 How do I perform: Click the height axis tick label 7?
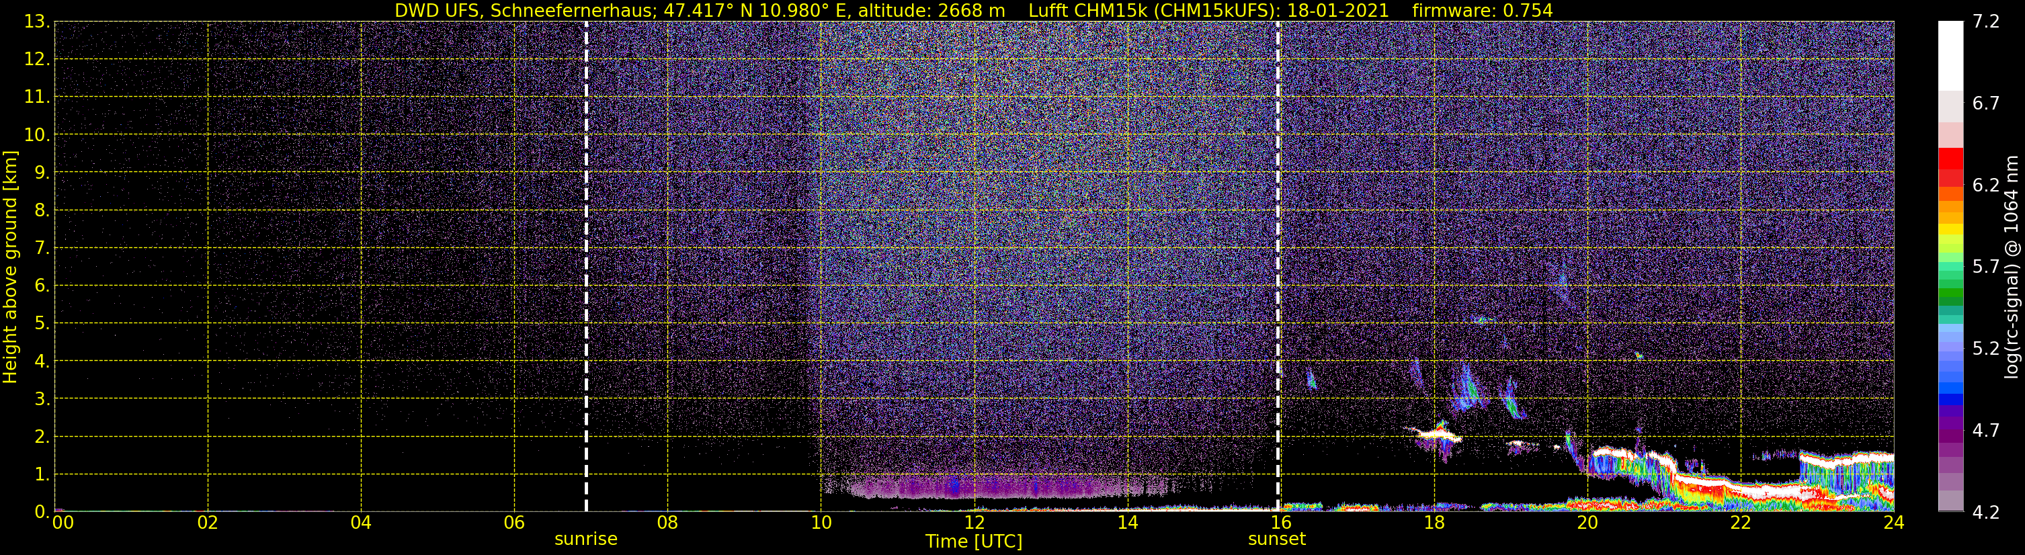(41, 248)
